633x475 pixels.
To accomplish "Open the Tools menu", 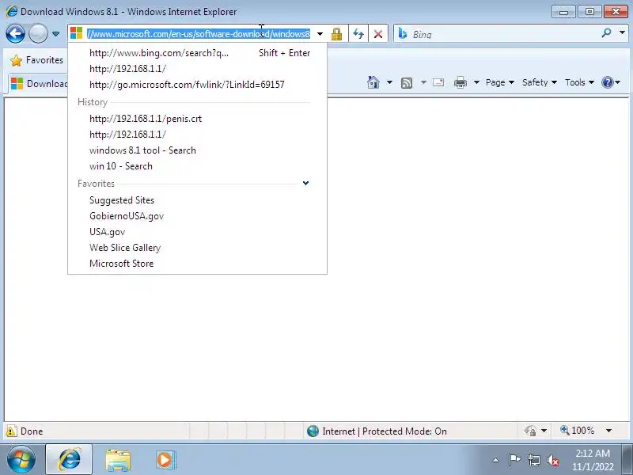I will point(579,82).
